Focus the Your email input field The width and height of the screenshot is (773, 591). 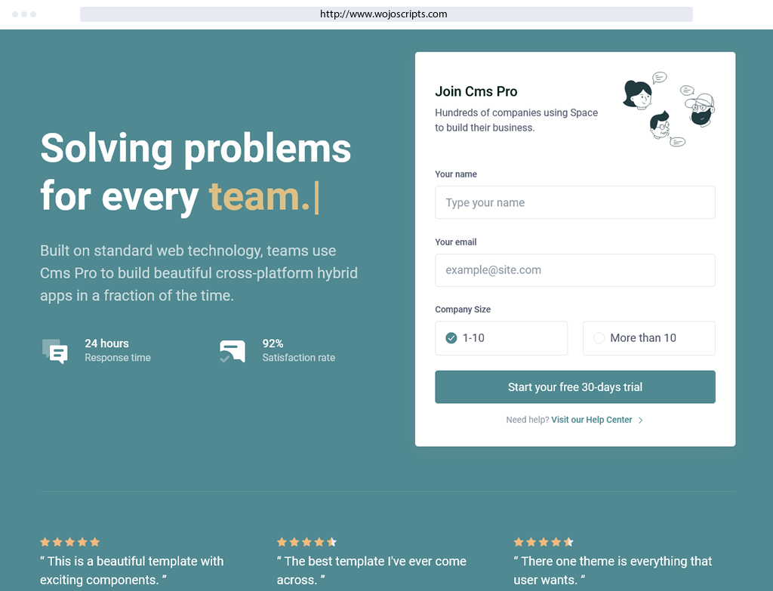(574, 270)
